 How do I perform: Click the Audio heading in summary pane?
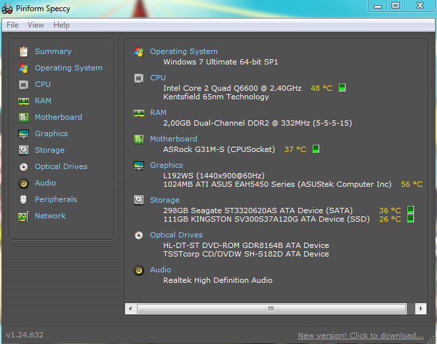point(160,270)
